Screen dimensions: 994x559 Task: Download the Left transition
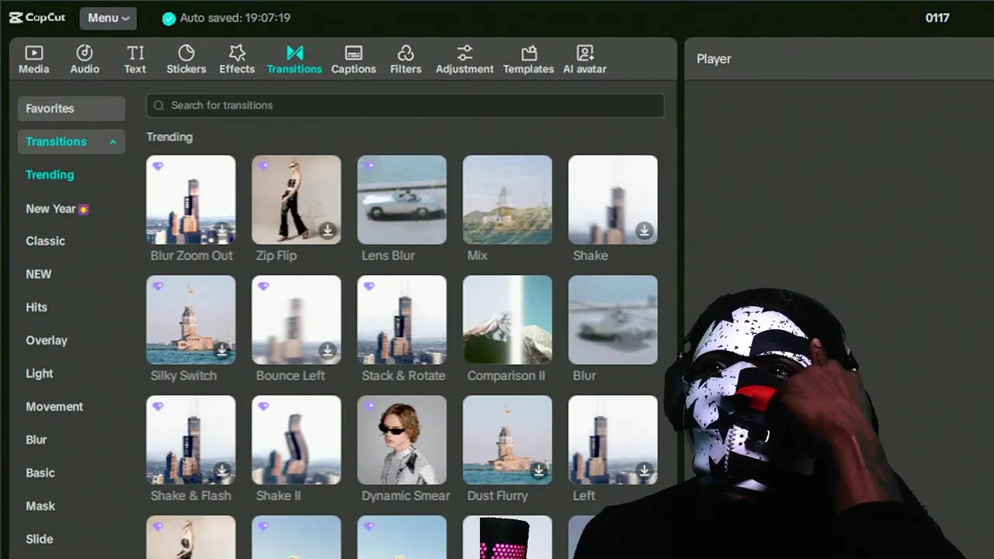pos(645,471)
